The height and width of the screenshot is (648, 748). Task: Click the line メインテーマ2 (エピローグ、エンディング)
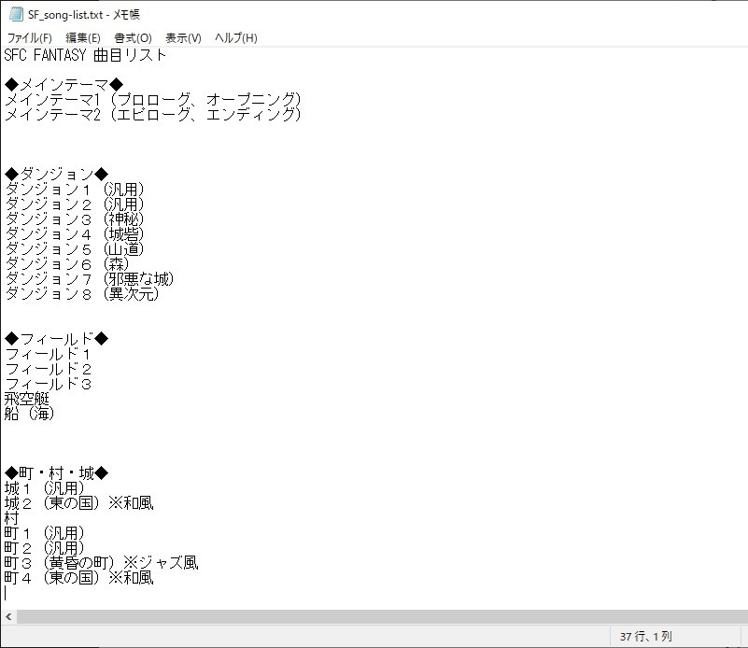point(152,115)
